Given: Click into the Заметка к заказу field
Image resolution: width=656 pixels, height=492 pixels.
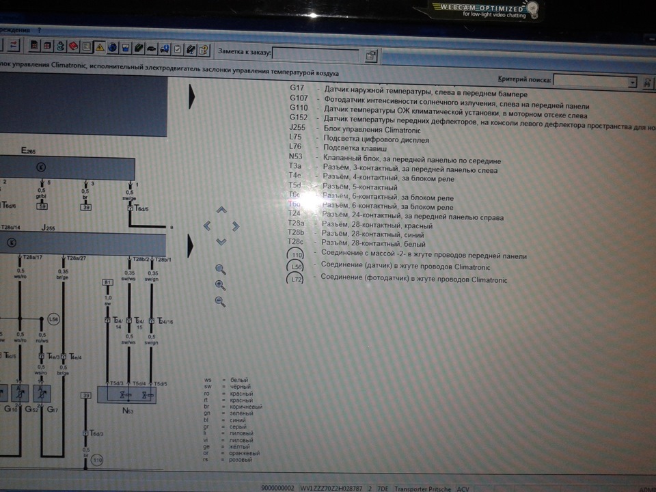Looking at the screenshot, I should click(x=316, y=55).
